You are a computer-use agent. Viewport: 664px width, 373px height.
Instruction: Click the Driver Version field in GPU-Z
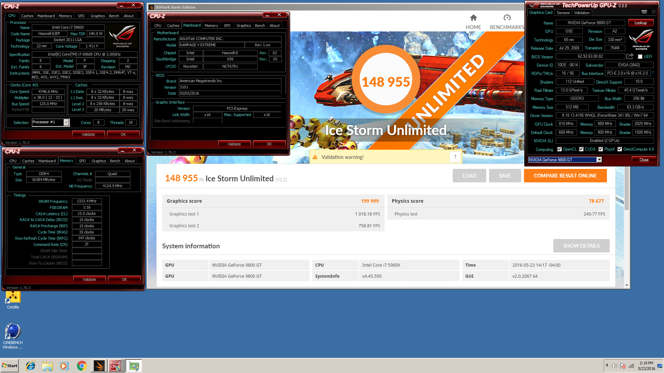point(605,115)
